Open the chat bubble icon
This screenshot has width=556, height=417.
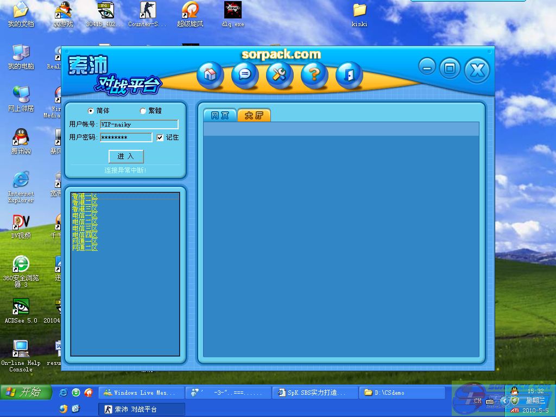coord(245,74)
